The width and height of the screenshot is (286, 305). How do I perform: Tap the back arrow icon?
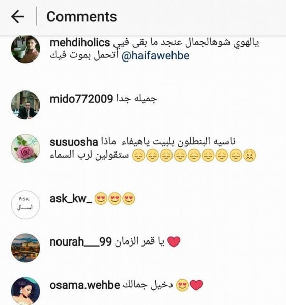pyautogui.click(x=18, y=17)
